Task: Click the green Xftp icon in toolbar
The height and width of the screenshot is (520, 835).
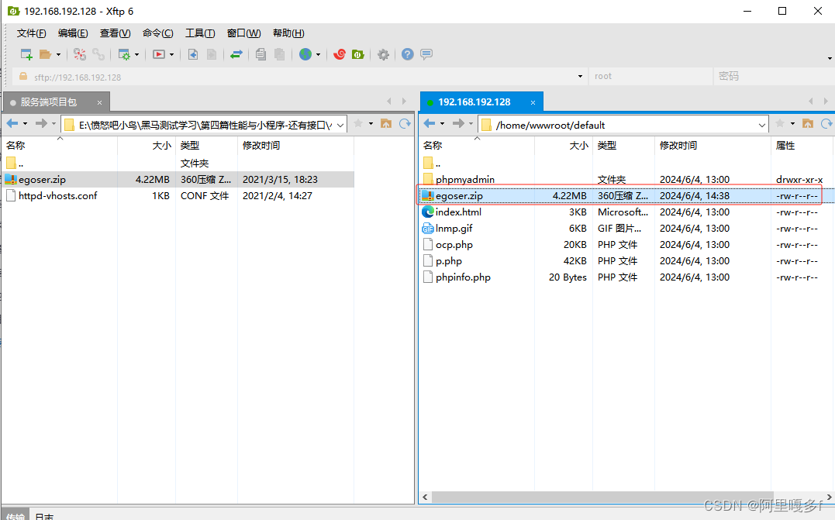Action: click(357, 54)
